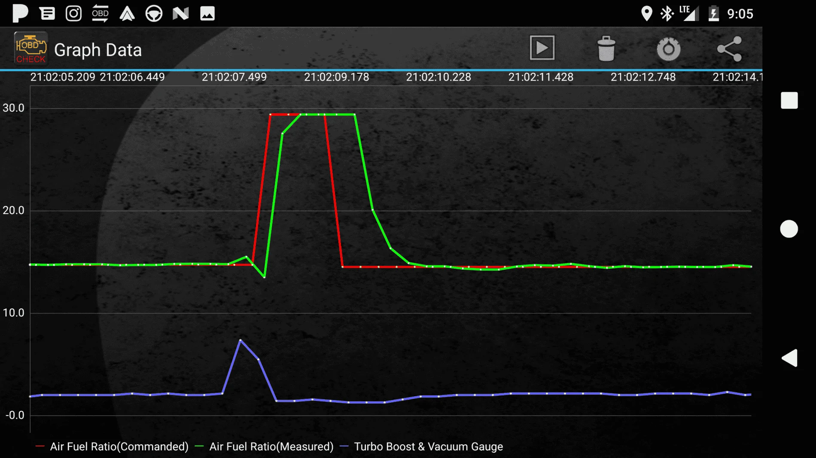Image resolution: width=816 pixels, height=458 pixels.
Task: Open graph settings via the gear icon
Action: coord(669,49)
